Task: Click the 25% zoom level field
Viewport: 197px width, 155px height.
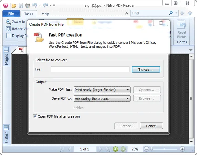Action: 135,149
